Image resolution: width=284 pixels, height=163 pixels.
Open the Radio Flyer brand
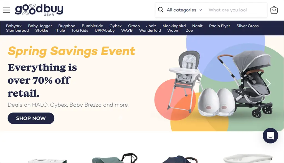(x=220, y=26)
